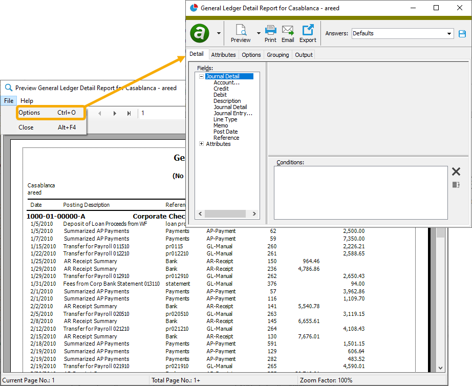Select the Account... field in the tree
Screen dimensions: 472x386
[227, 82]
